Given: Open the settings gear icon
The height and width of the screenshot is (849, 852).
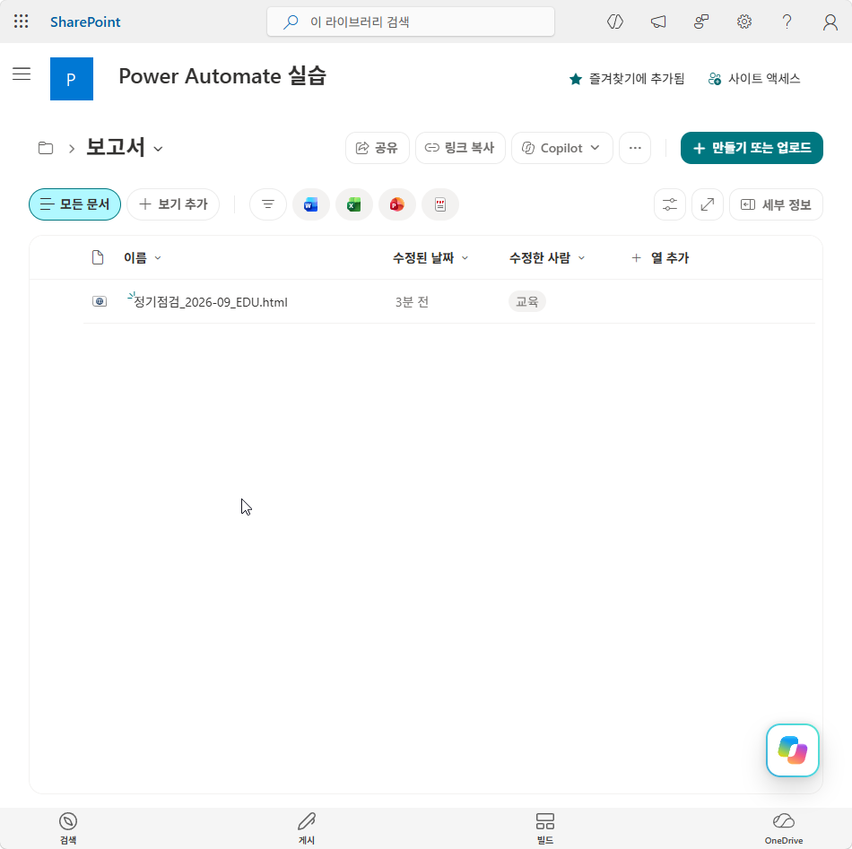Looking at the screenshot, I should coord(743,22).
